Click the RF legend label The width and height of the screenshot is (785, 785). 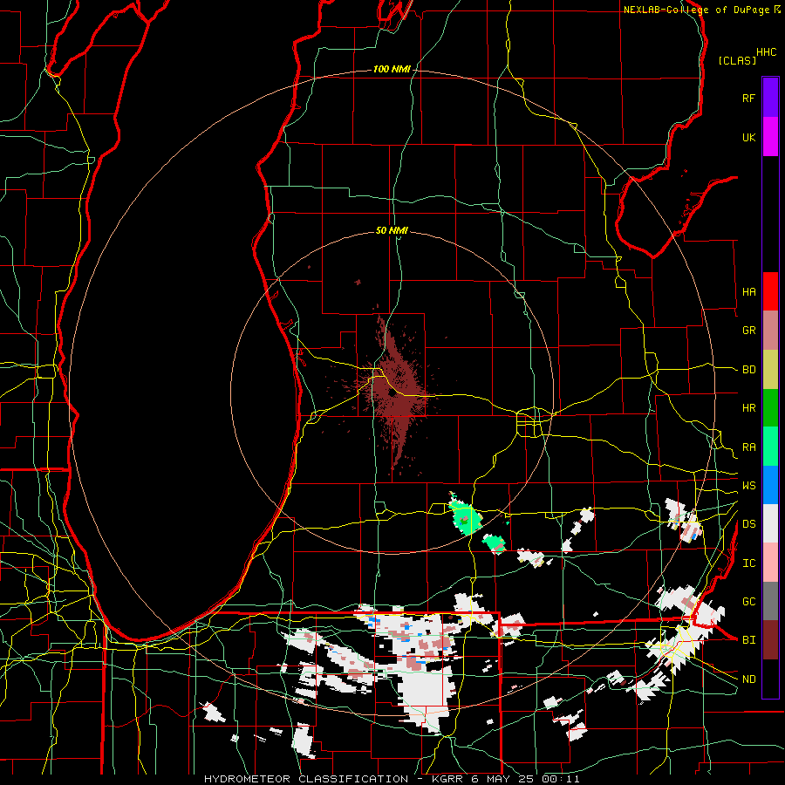pos(748,99)
